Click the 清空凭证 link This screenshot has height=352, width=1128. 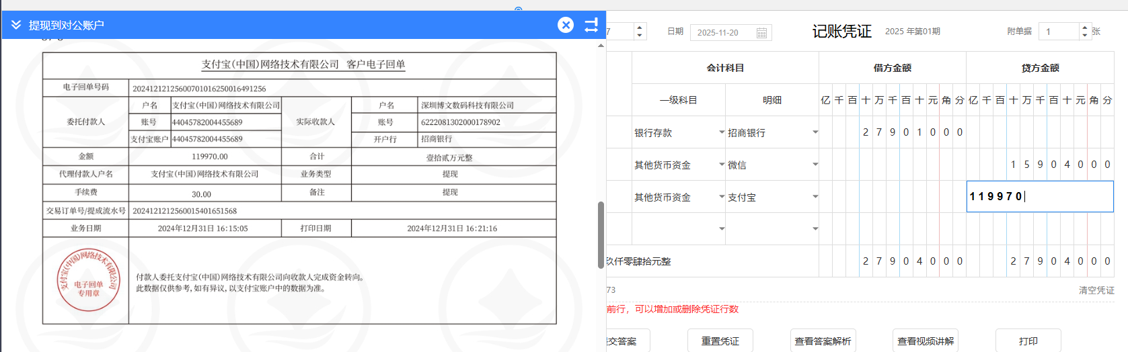click(x=1096, y=290)
